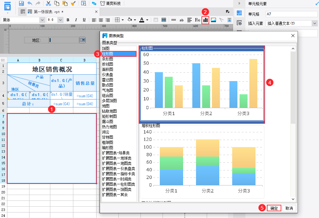Align cell text left
Image resolution: width=319 pixels, height=218 pixels.
94,20
